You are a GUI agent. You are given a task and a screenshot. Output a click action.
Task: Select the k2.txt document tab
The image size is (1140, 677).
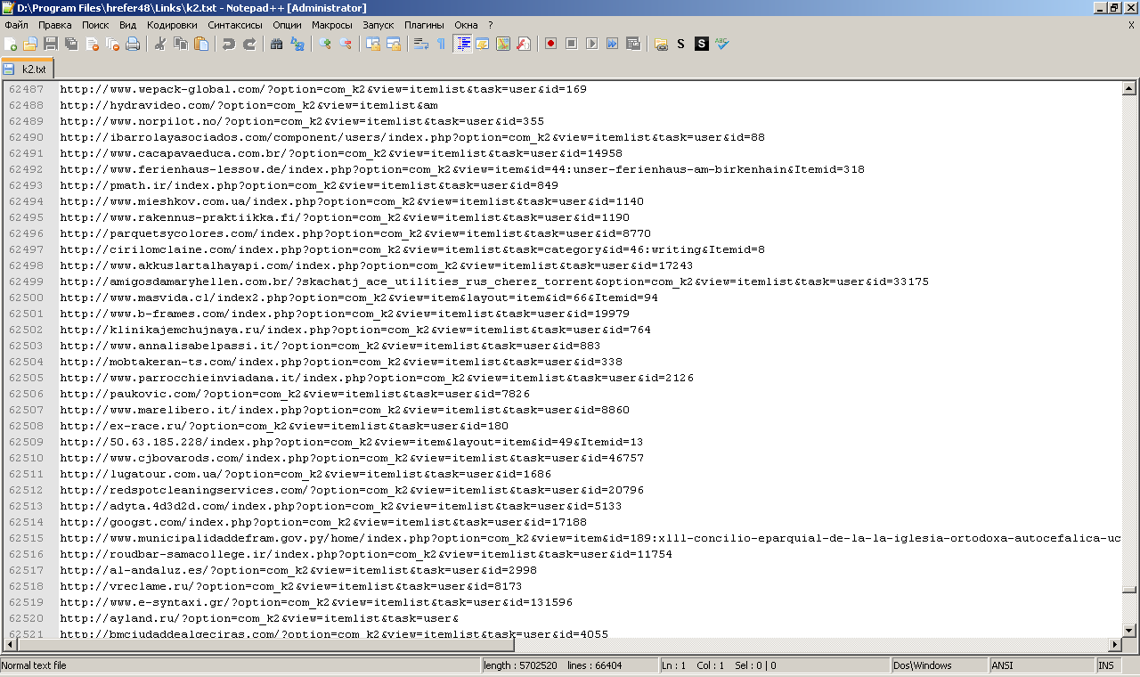coord(28,69)
